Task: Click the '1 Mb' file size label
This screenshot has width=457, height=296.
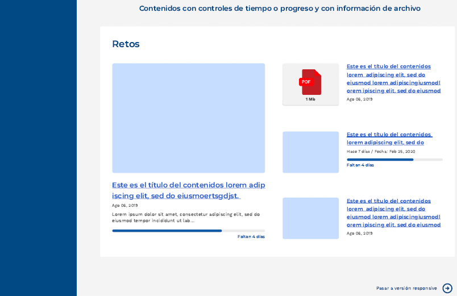Action: 310,99
